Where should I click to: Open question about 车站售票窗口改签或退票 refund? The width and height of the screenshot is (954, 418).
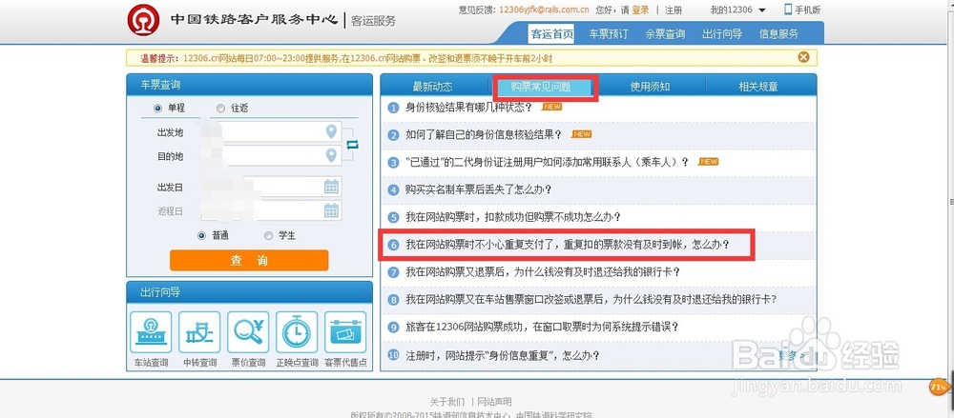coord(591,300)
